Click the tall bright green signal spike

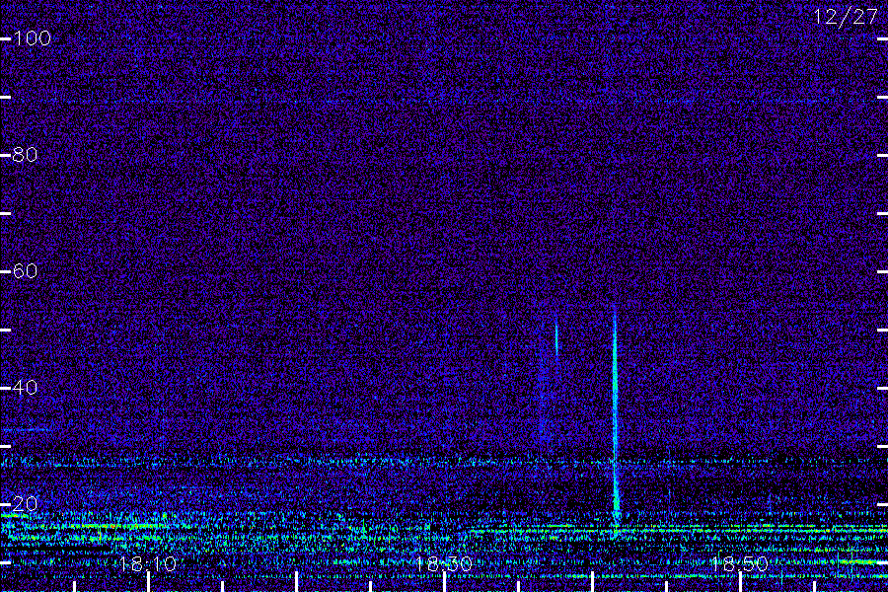616,419
